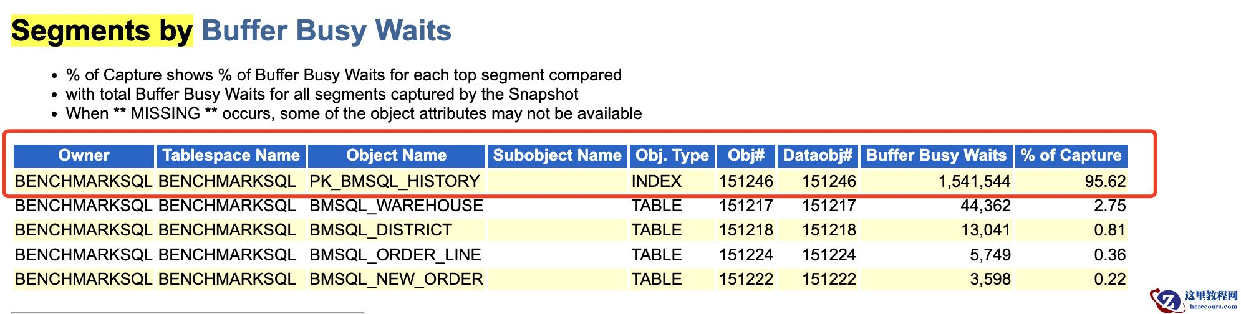The image size is (1241, 314).
Task: Select the Obj. Type column header
Action: 672,156
